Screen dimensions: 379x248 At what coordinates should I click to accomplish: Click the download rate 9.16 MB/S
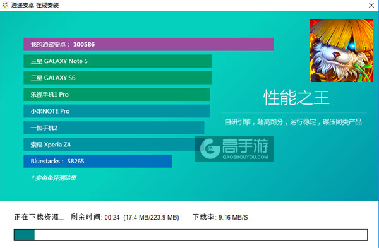coord(233,217)
